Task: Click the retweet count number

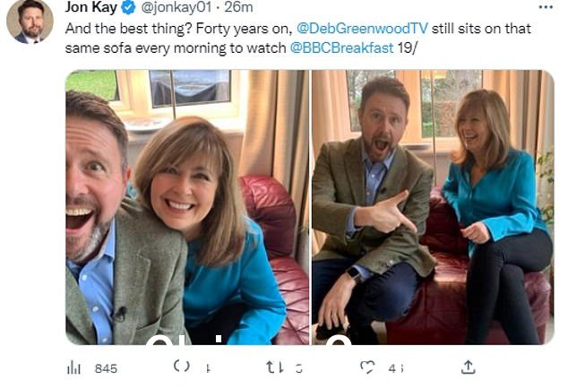Action: [299, 368]
